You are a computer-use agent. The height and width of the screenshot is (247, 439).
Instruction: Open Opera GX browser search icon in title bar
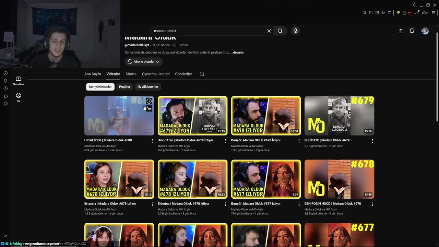point(415,5)
